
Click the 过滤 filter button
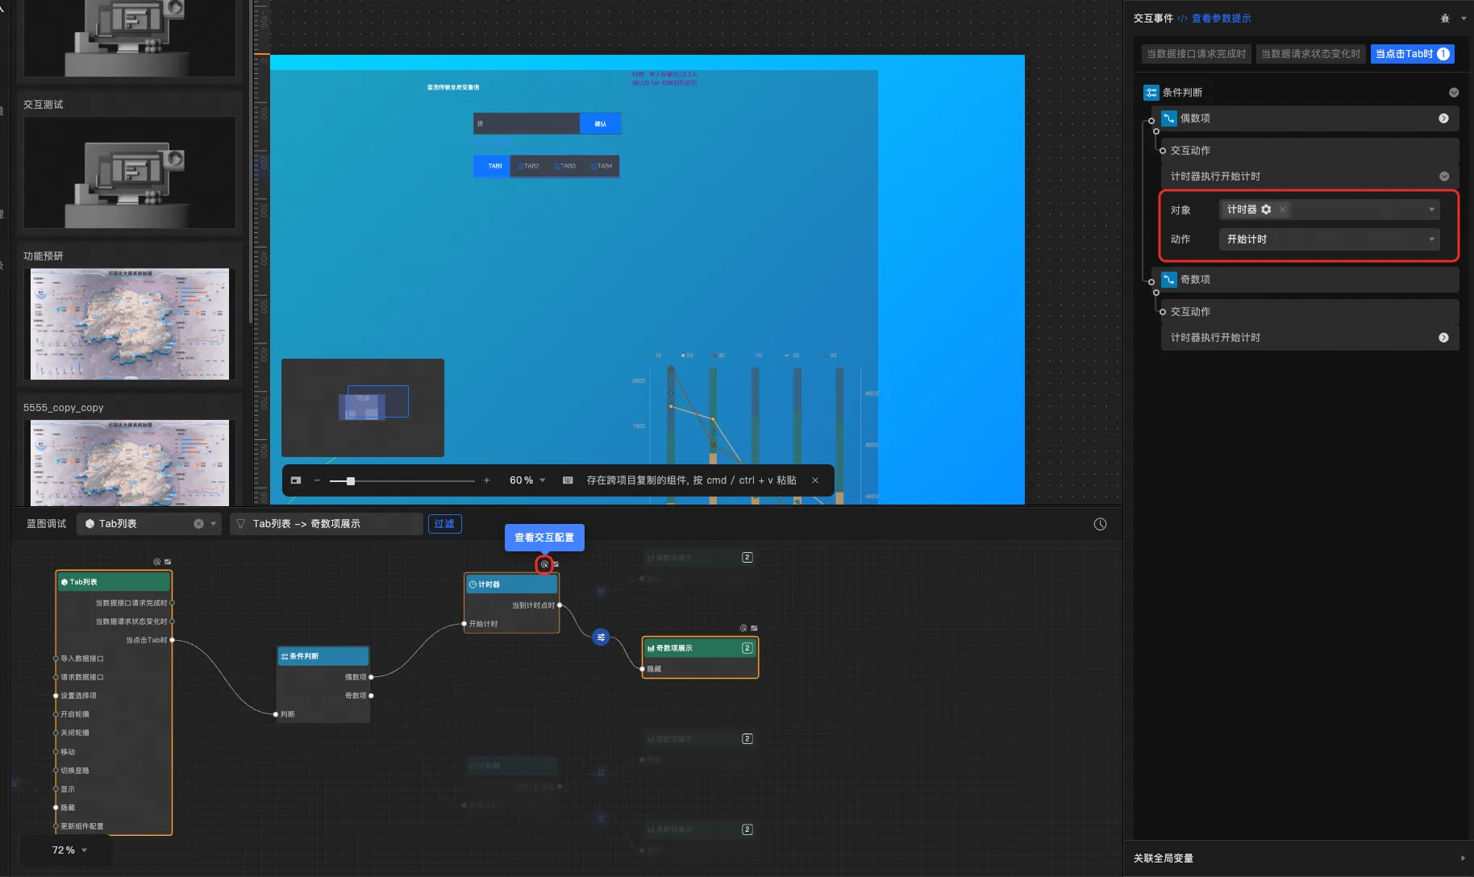[x=444, y=524]
